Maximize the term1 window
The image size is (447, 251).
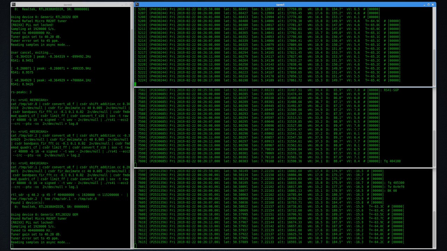pos(428,5)
